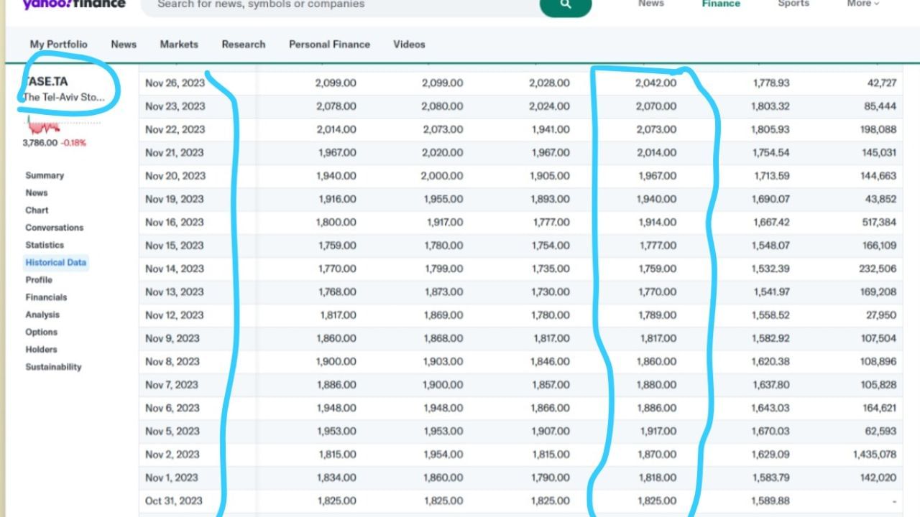920x517 pixels.
Task: Click the Nov 21, 2023 date cell
Action: coord(175,152)
